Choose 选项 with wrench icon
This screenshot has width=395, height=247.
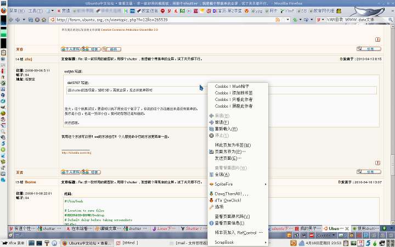click(x=238, y=207)
